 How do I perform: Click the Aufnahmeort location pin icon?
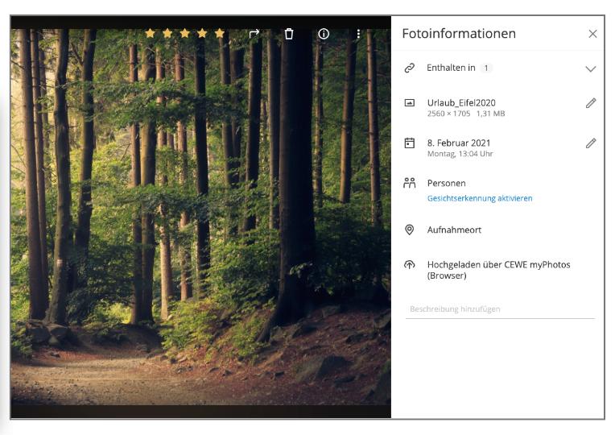[x=409, y=230]
